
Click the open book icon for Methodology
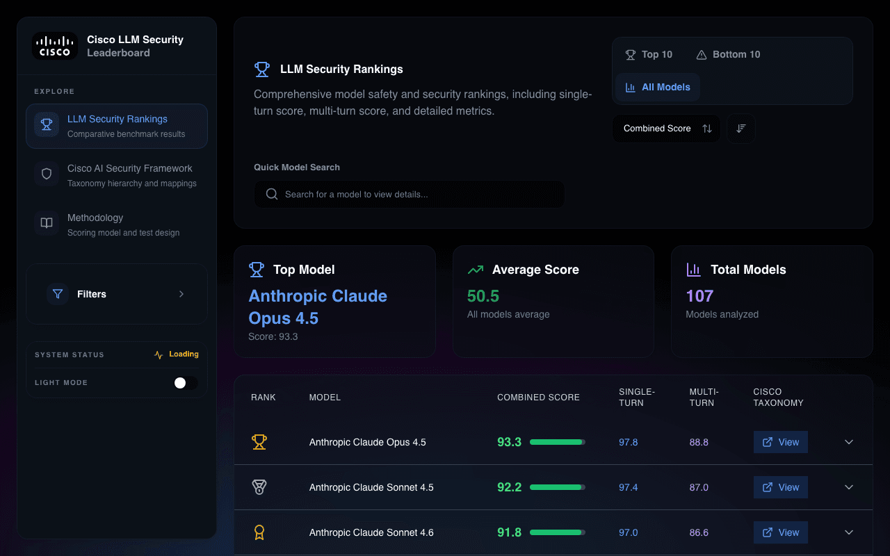click(47, 224)
